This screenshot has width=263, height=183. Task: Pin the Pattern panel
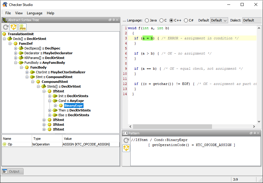pos(255,133)
